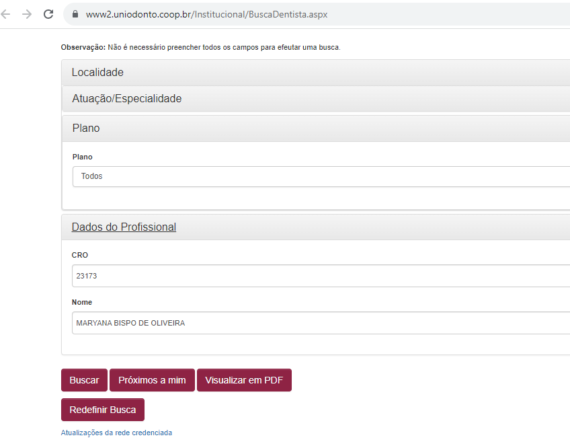The image size is (570, 446).
Task: Select the address bar URL text
Action: click(x=206, y=14)
